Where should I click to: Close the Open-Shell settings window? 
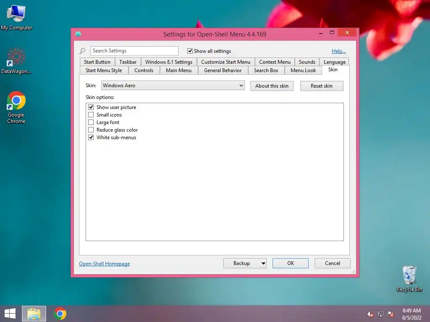(347, 33)
